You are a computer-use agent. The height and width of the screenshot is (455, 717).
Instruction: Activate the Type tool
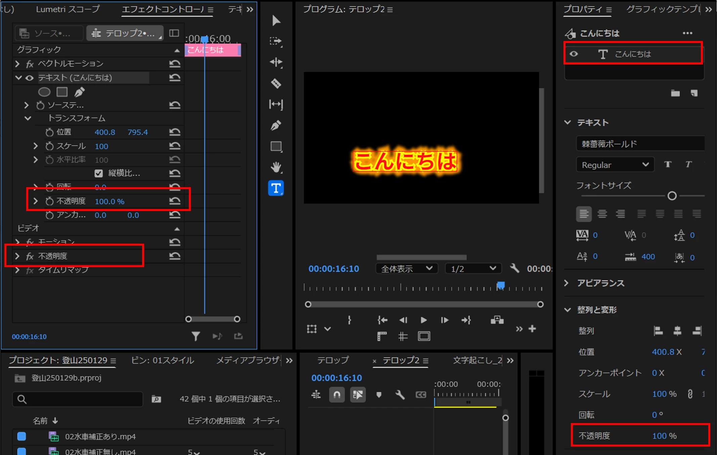point(276,188)
